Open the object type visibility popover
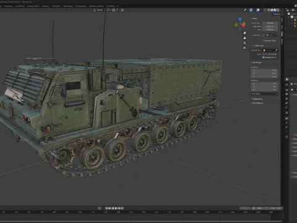Image resolution: width=297 pixels, height=223 pixels. point(246,10)
